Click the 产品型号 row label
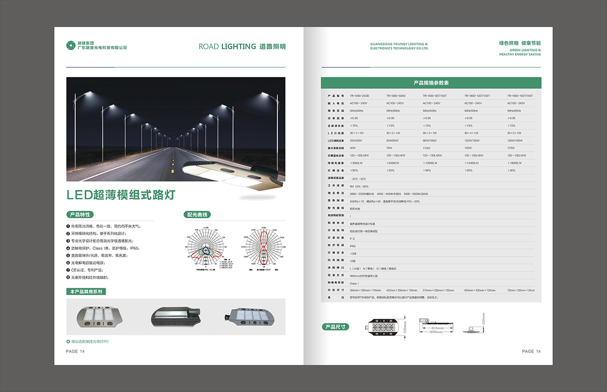Viewport: 607px width, 392px height. [x=336, y=96]
